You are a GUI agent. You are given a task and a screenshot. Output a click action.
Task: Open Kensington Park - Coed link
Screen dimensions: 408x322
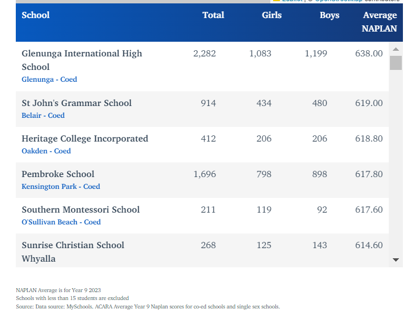click(60, 187)
